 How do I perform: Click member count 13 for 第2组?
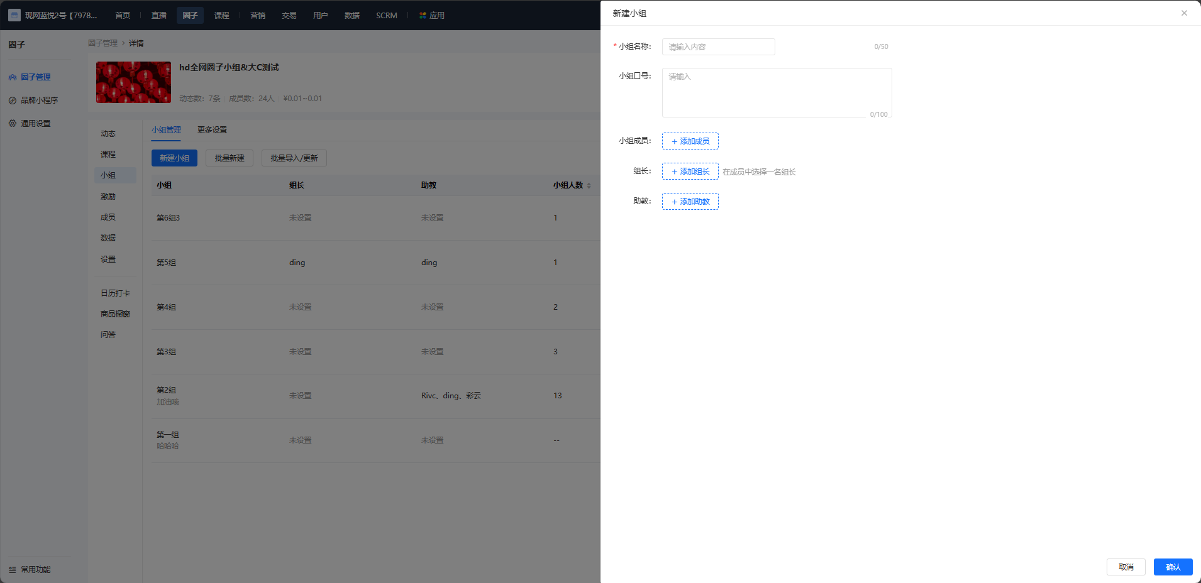tap(558, 396)
